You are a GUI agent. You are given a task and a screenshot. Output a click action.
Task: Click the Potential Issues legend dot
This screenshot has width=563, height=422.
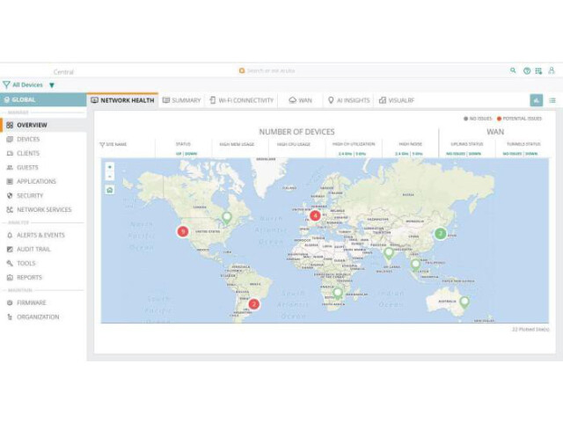click(499, 119)
